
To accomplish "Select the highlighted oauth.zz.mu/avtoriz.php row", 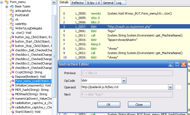I will click(125, 27).
